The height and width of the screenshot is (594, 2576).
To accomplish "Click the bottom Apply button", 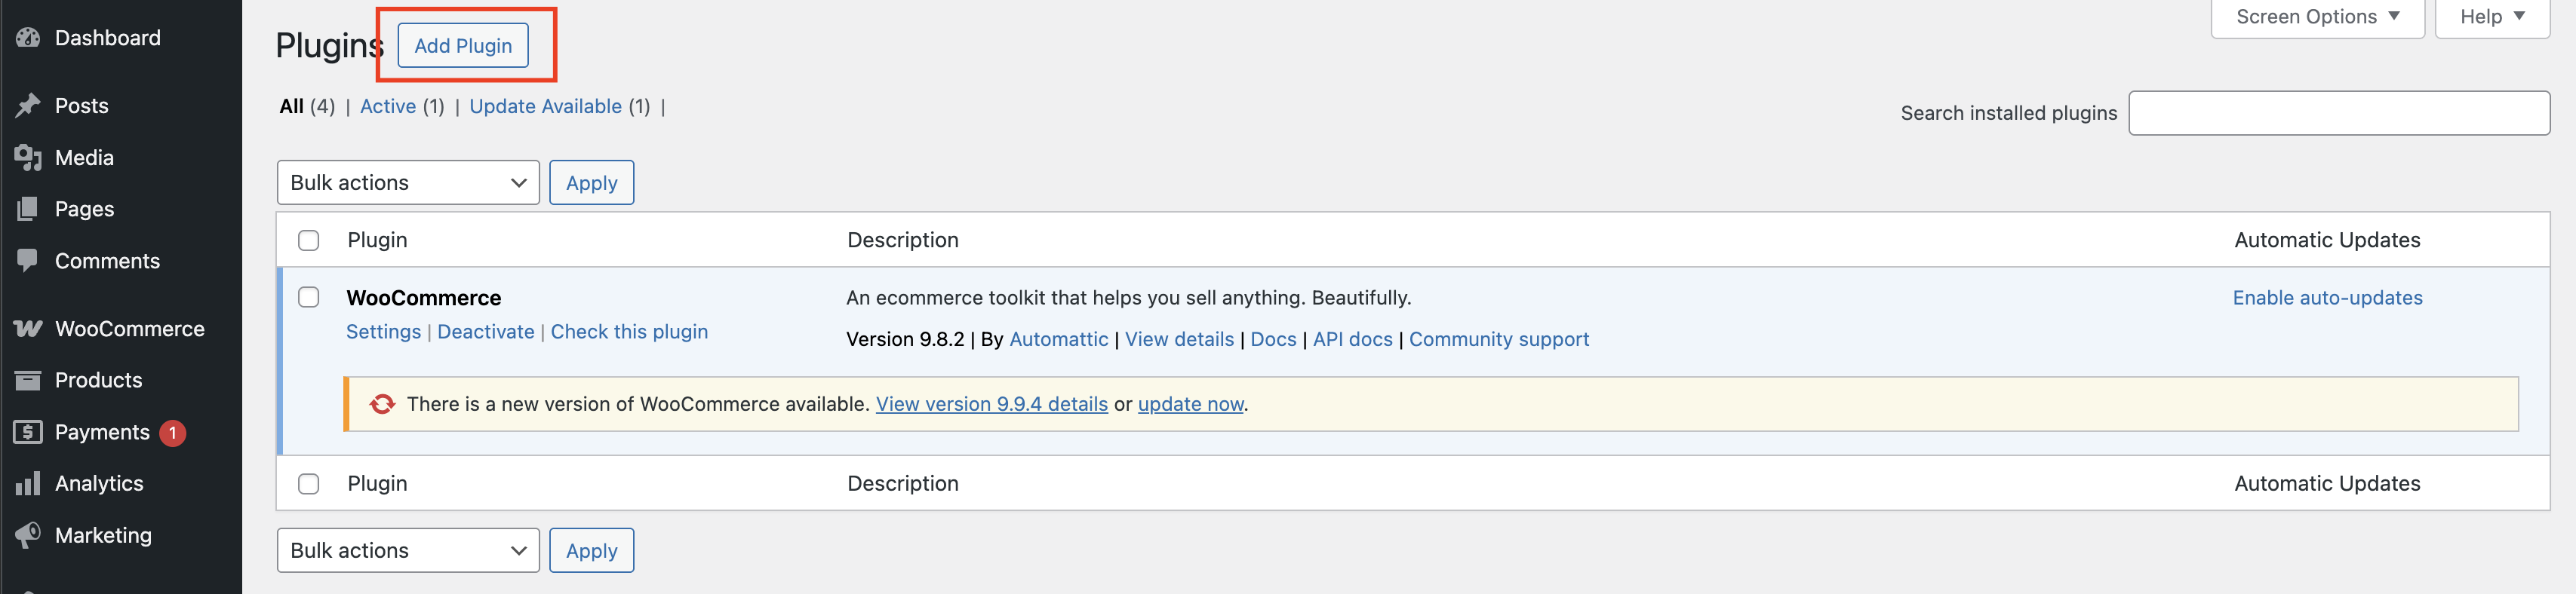I will point(592,551).
